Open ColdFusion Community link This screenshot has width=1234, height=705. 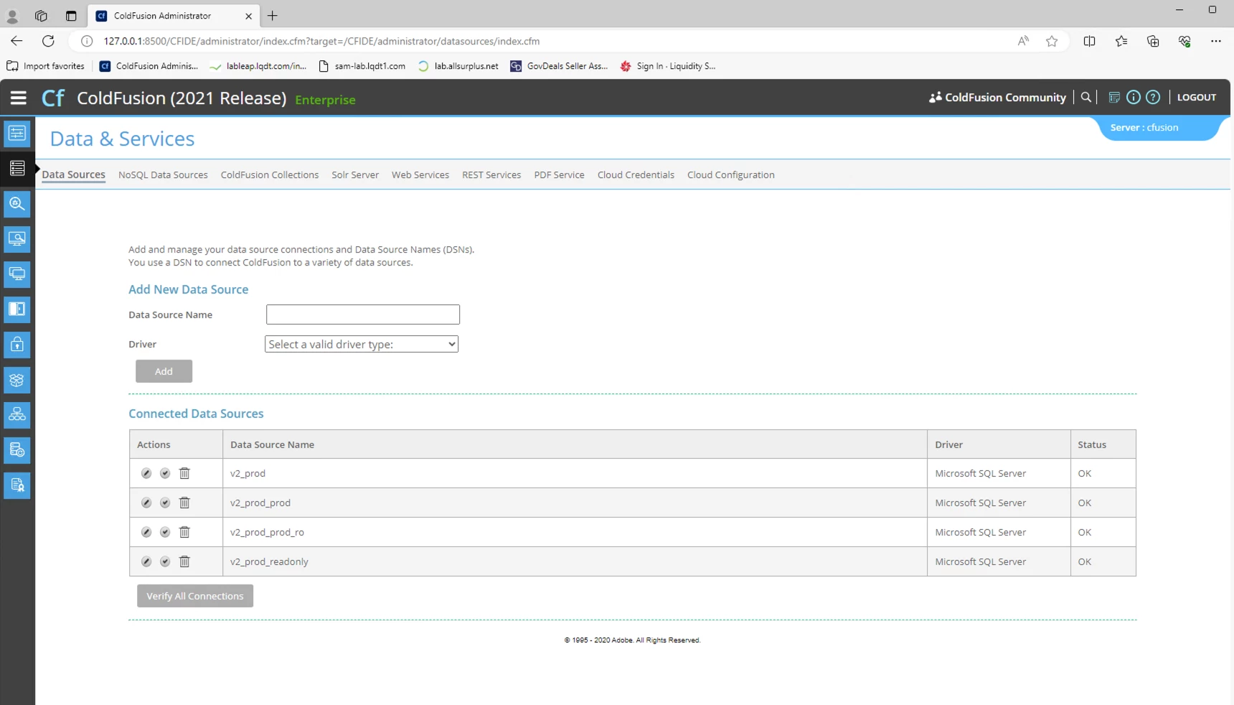(997, 97)
